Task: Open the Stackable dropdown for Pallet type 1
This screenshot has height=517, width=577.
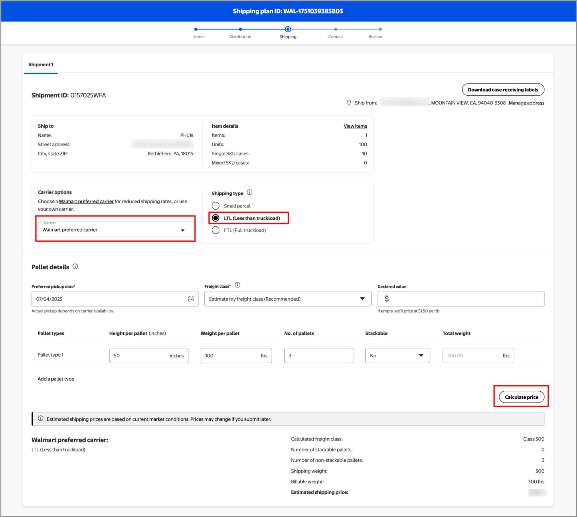Action: point(398,356)
